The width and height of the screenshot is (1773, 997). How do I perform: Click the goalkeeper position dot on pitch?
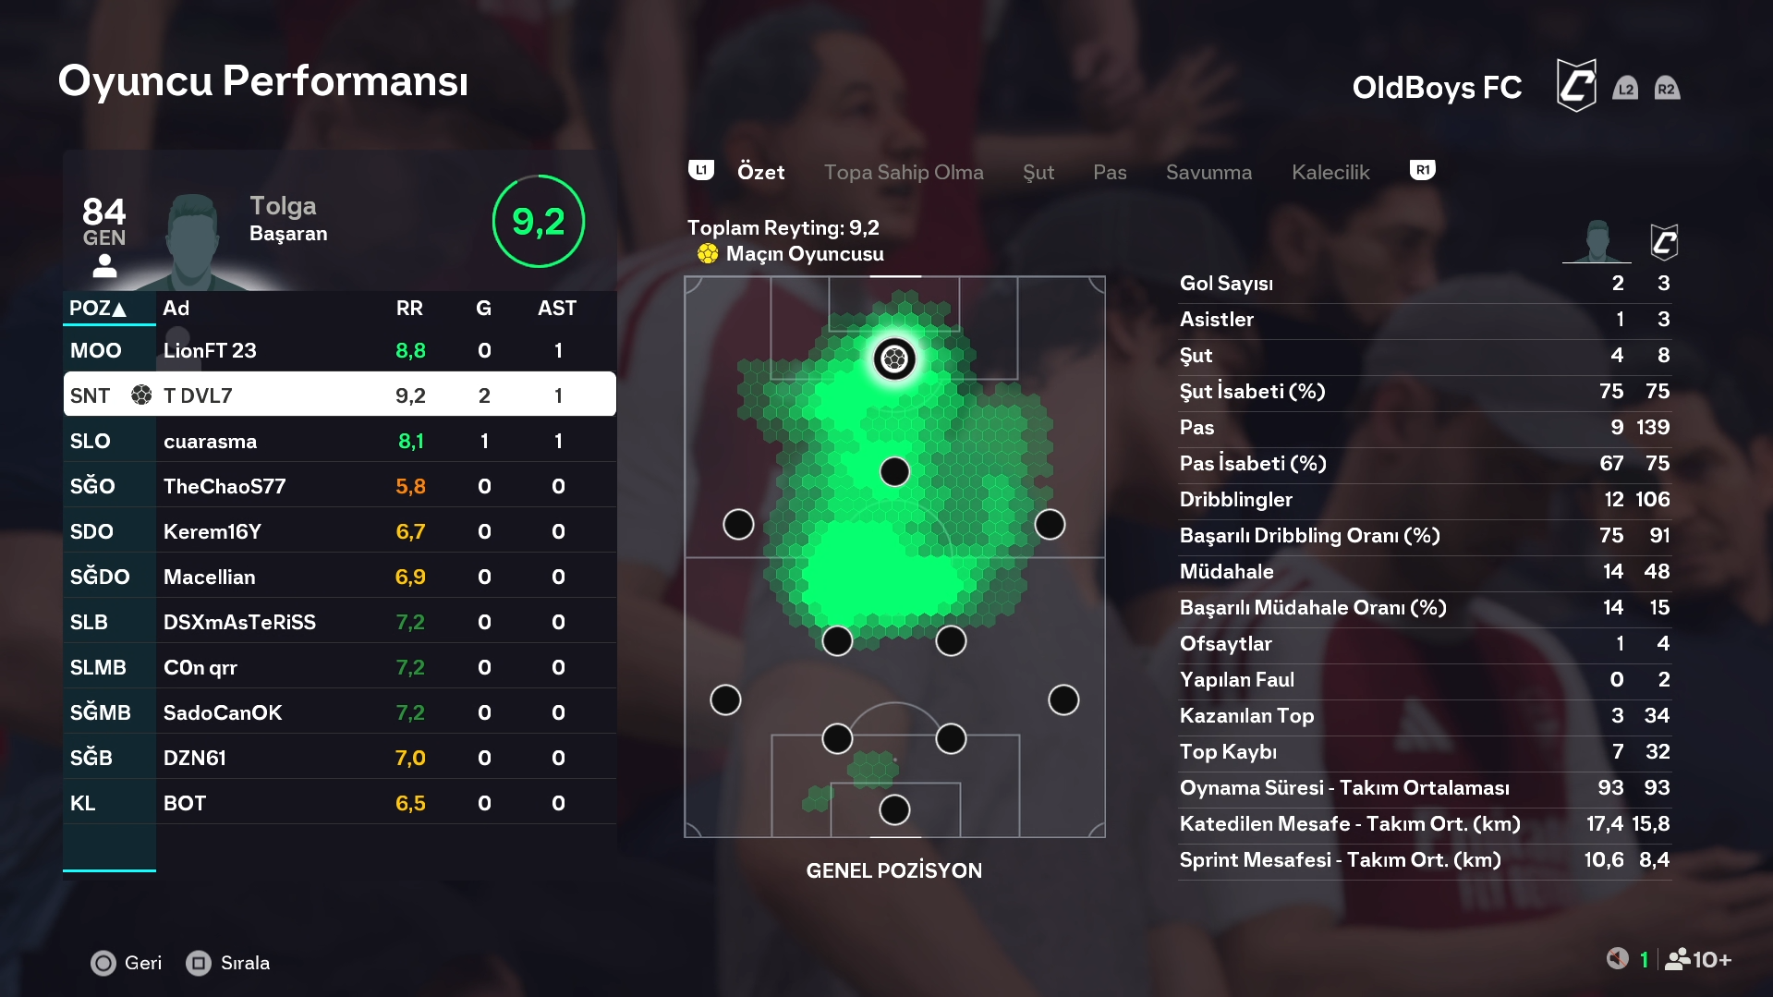(x=894, y=809)
